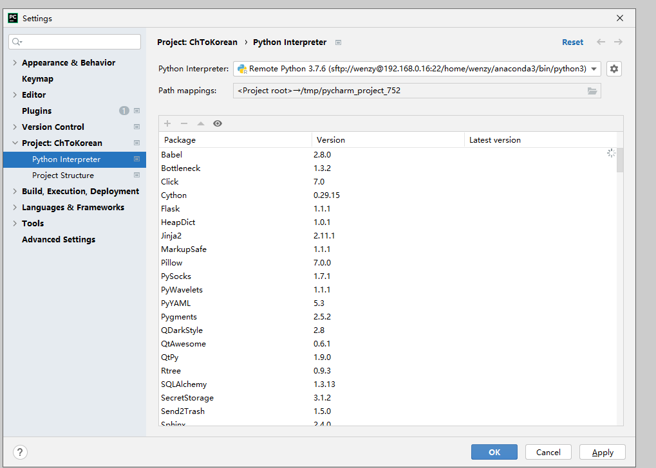Viewport: 656px width, 468px height.
Task: Click the back navigation arrow
Action: [x=601, y=42]
